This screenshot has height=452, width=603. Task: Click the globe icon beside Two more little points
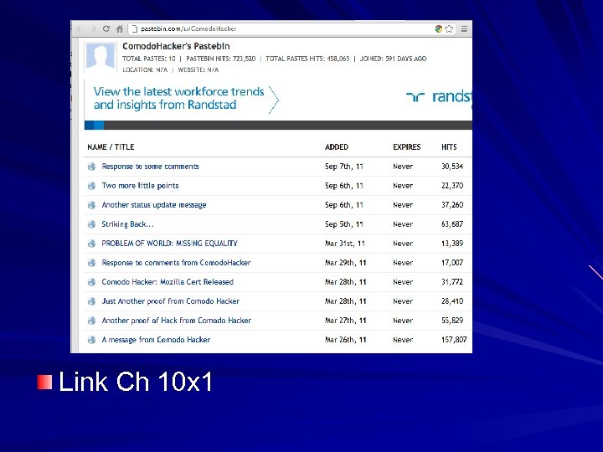click(x=91, y=186)
